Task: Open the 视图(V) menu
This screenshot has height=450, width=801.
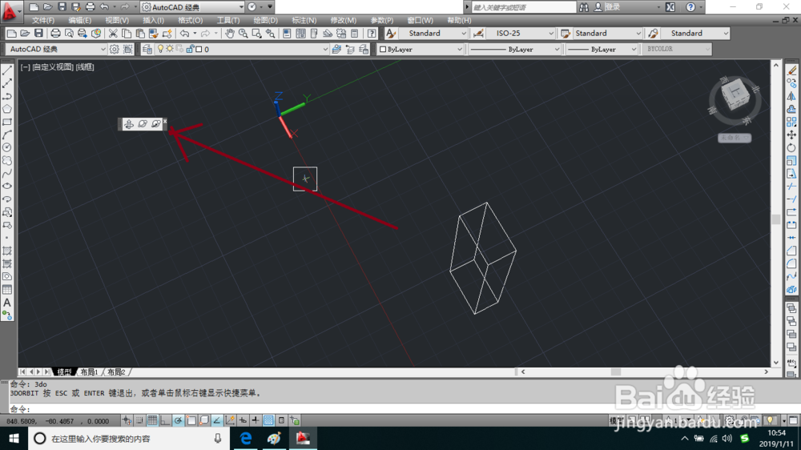Action: (x=117, y=21)
